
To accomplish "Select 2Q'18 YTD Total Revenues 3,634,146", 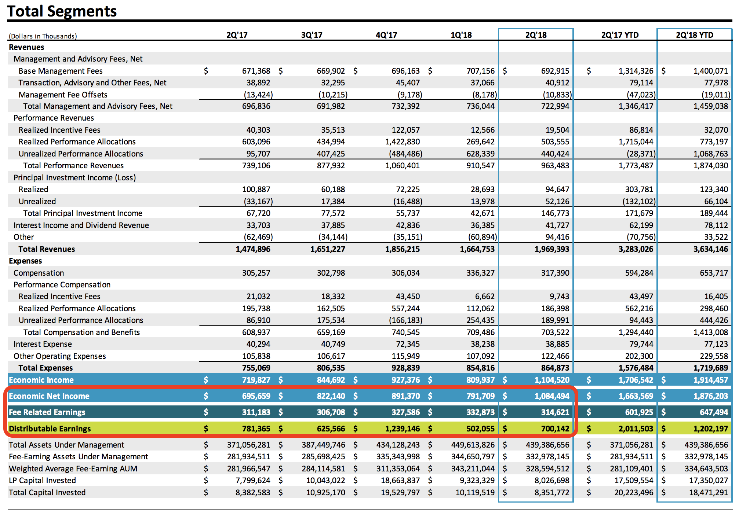I will pos(711,249).
